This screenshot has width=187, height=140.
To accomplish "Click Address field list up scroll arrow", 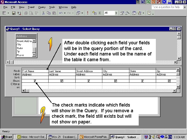I will (x=34, y=41).
